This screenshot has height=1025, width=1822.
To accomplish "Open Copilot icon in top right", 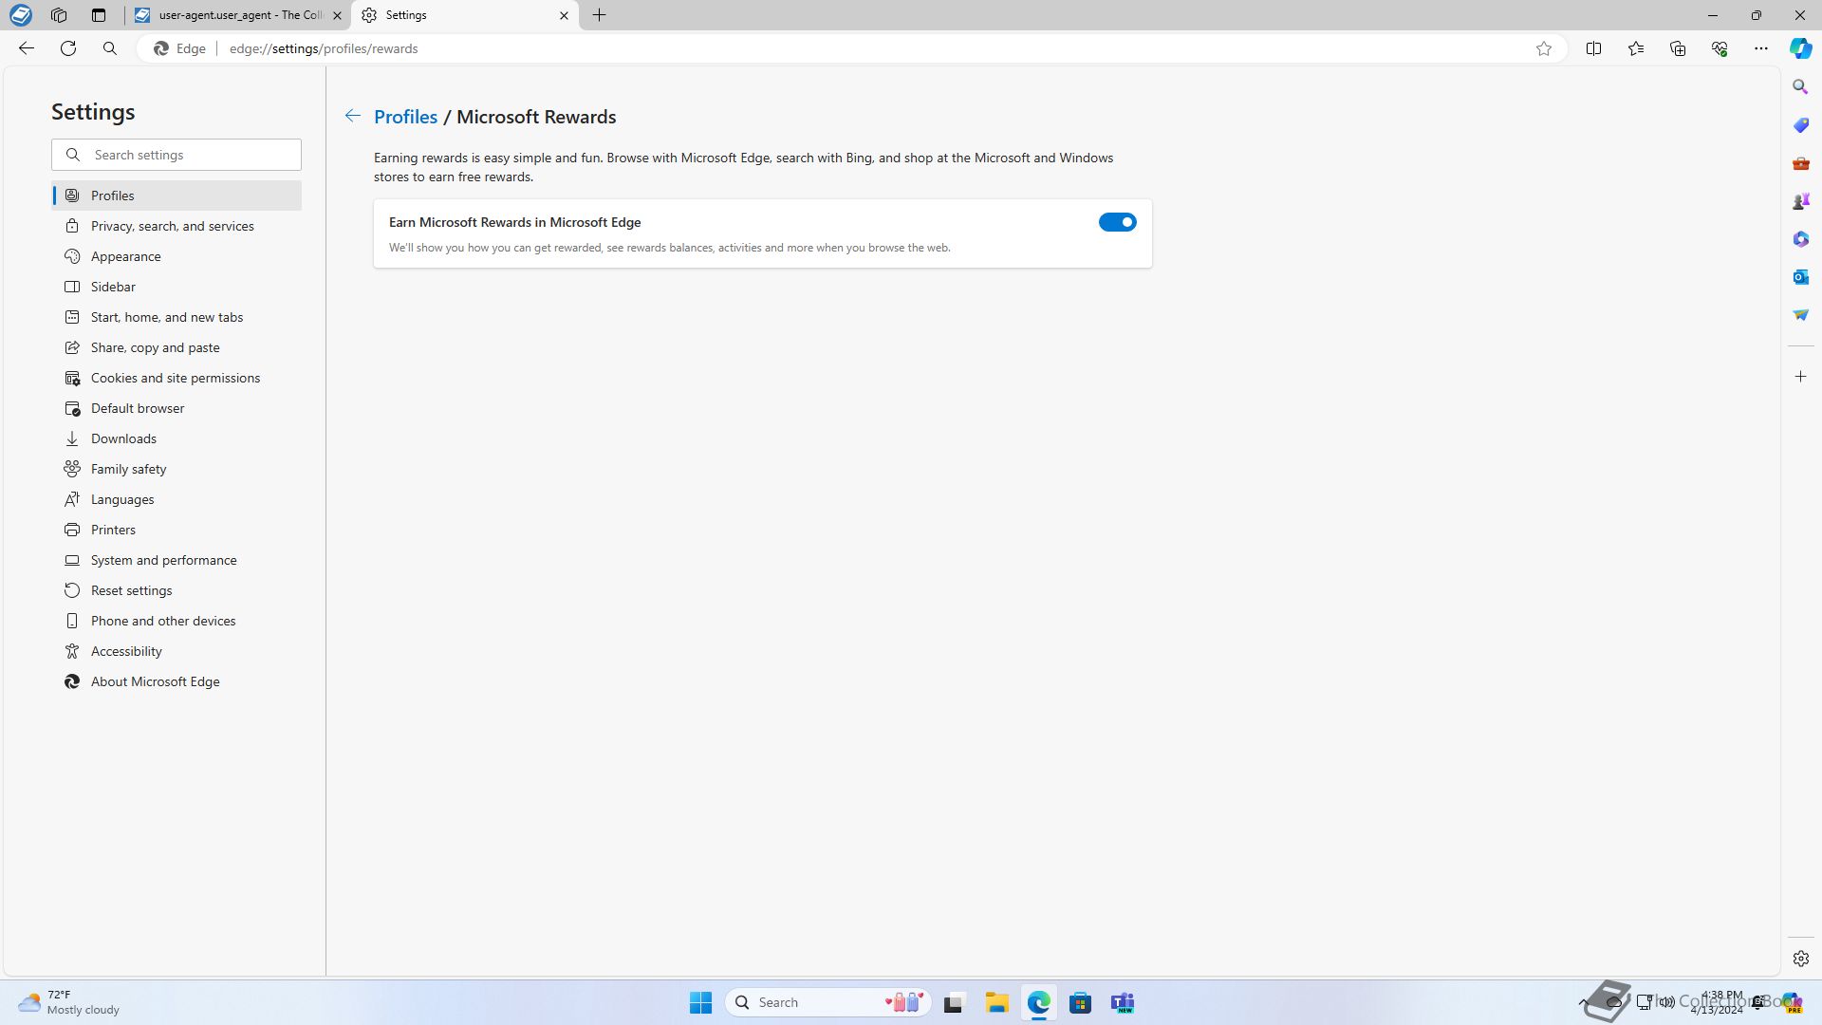I will (x=1800, y=48).
